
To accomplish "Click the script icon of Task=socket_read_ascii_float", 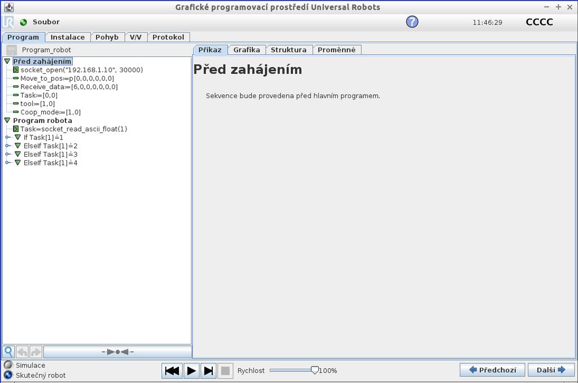I will [16, 129].
